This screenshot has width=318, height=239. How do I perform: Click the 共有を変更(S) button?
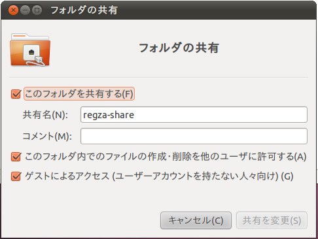(x=272, y=220)
